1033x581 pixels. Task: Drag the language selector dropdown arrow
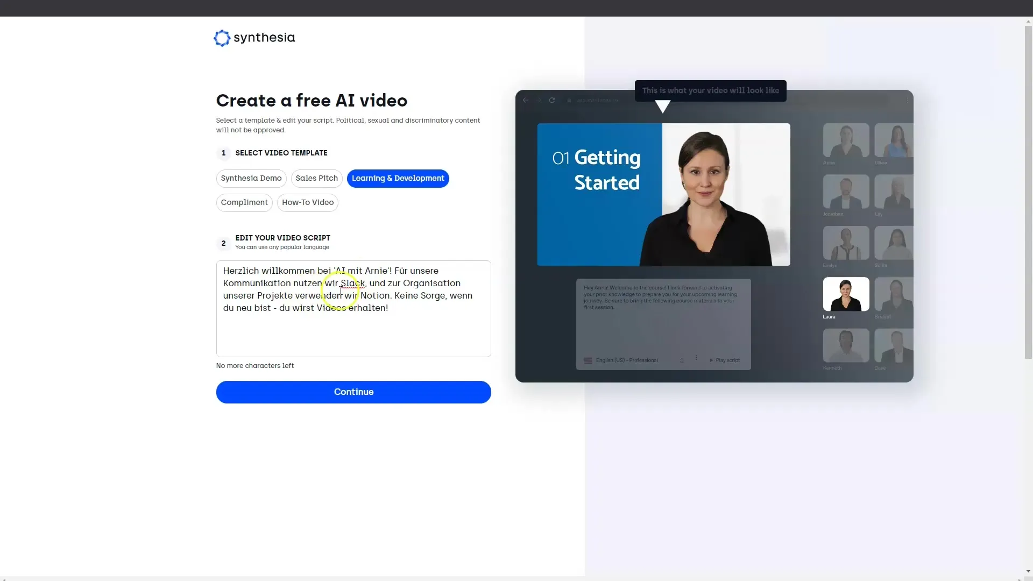[681, 360]
